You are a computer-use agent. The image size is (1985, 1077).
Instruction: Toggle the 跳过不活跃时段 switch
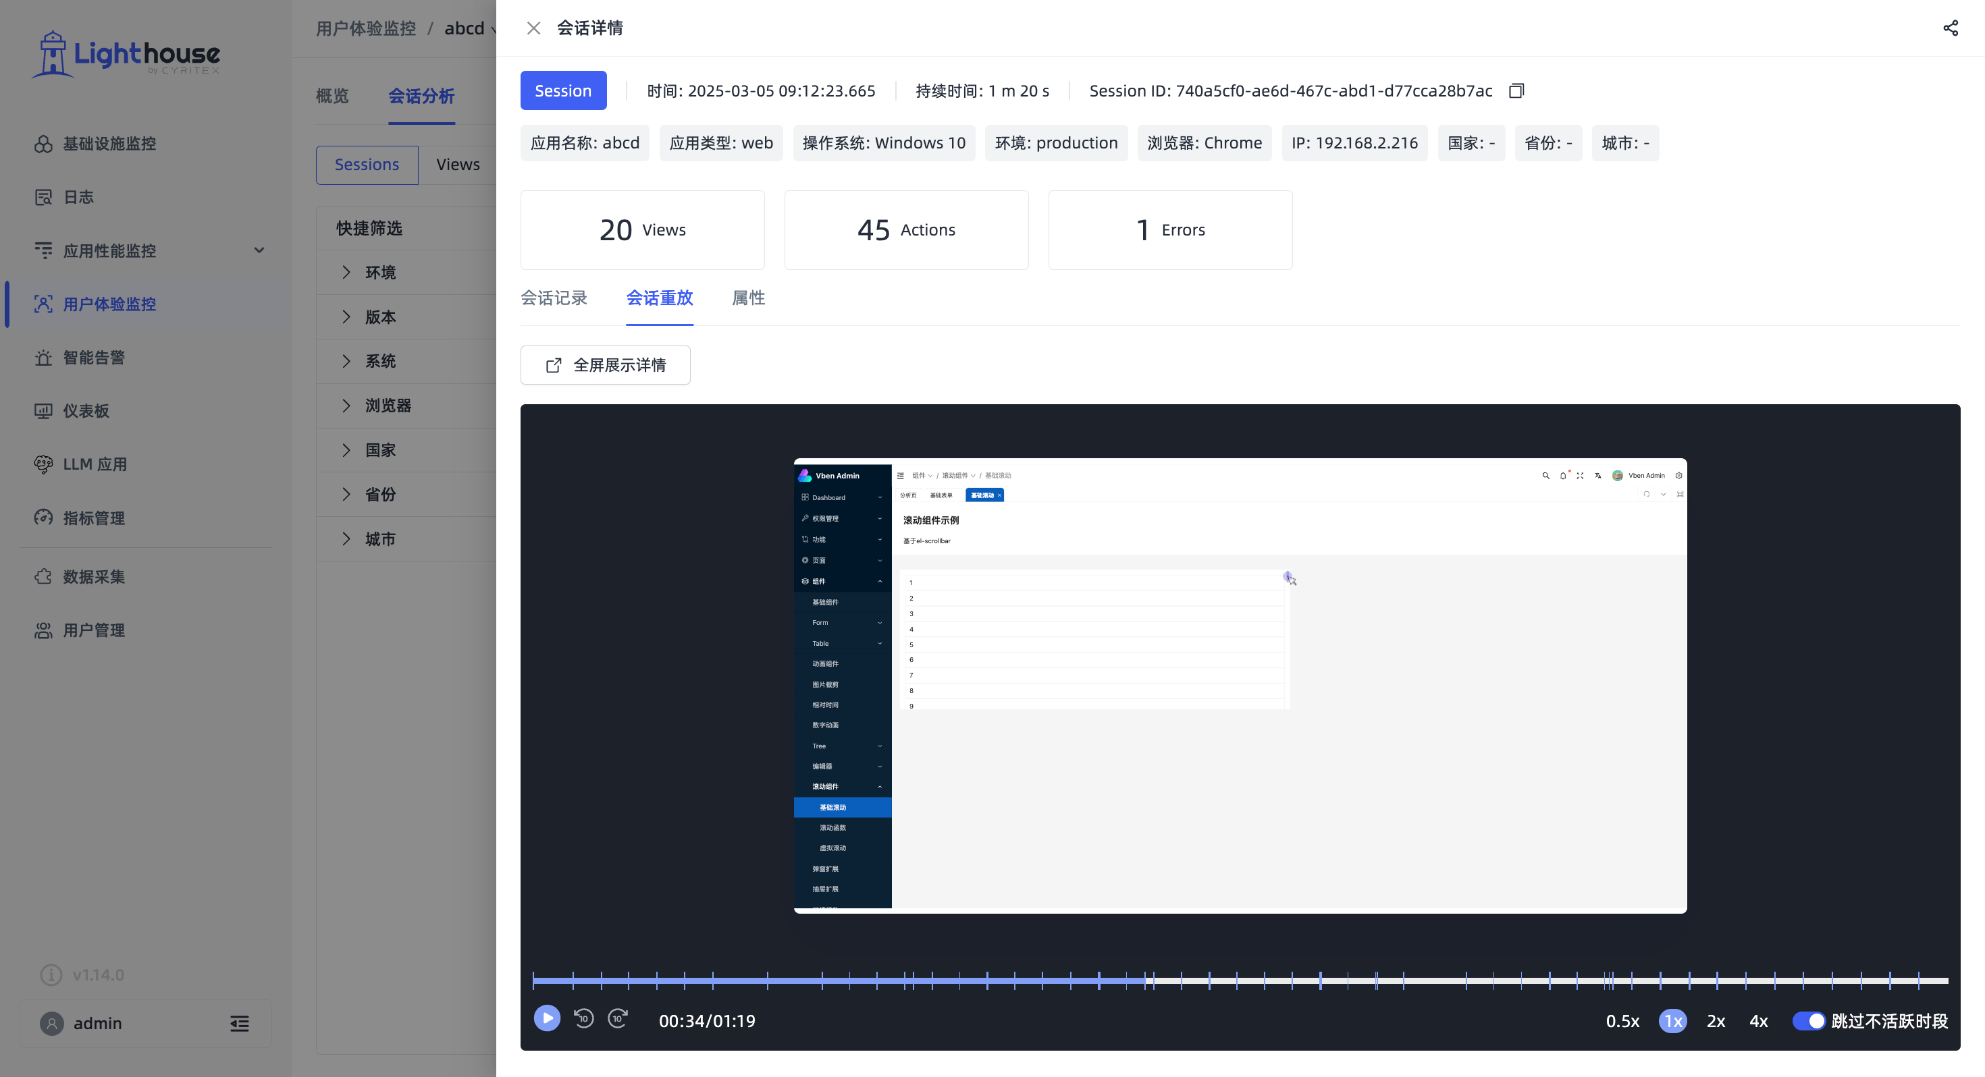(x=1808, y=1021)
